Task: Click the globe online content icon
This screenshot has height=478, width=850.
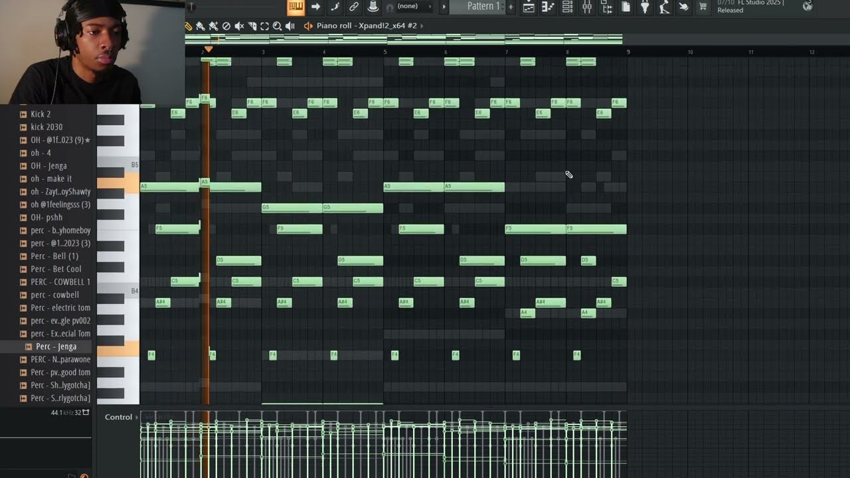Action: [807, 6]
